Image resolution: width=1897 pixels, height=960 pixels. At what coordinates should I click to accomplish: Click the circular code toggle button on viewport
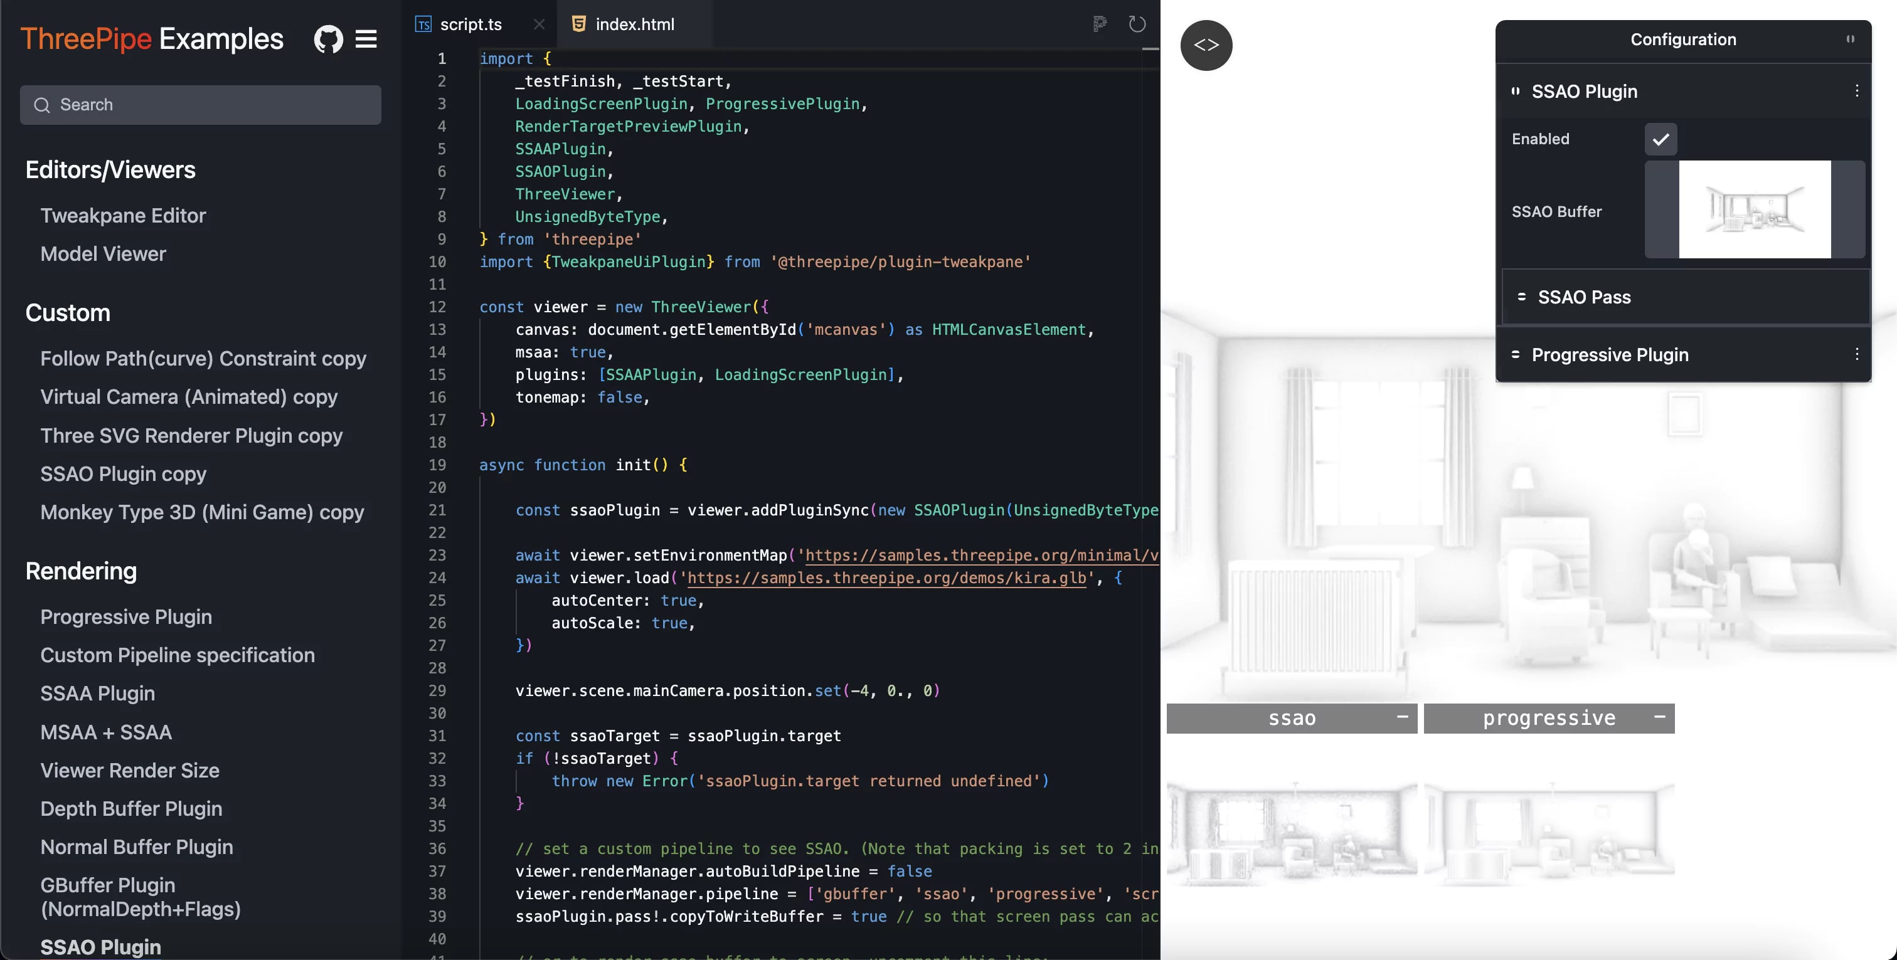click(x=1206, y=45)
